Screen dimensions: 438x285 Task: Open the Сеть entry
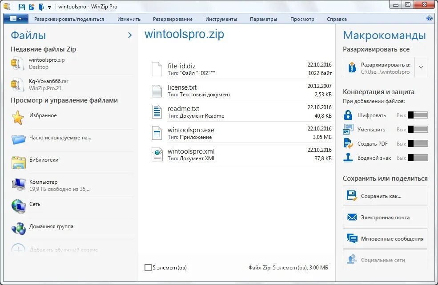tap(72, 206)
